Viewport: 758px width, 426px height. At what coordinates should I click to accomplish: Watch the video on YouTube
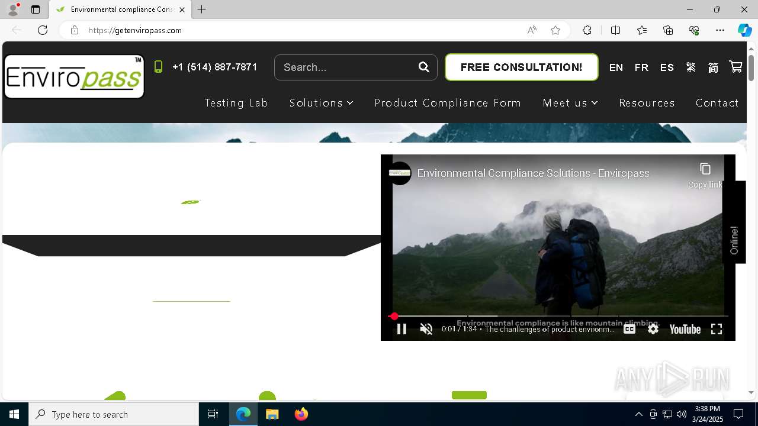tap(685, 330)
